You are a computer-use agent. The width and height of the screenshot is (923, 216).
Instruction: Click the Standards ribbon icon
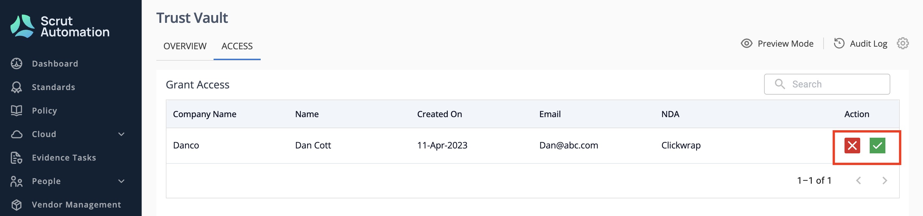coord(16,87)
